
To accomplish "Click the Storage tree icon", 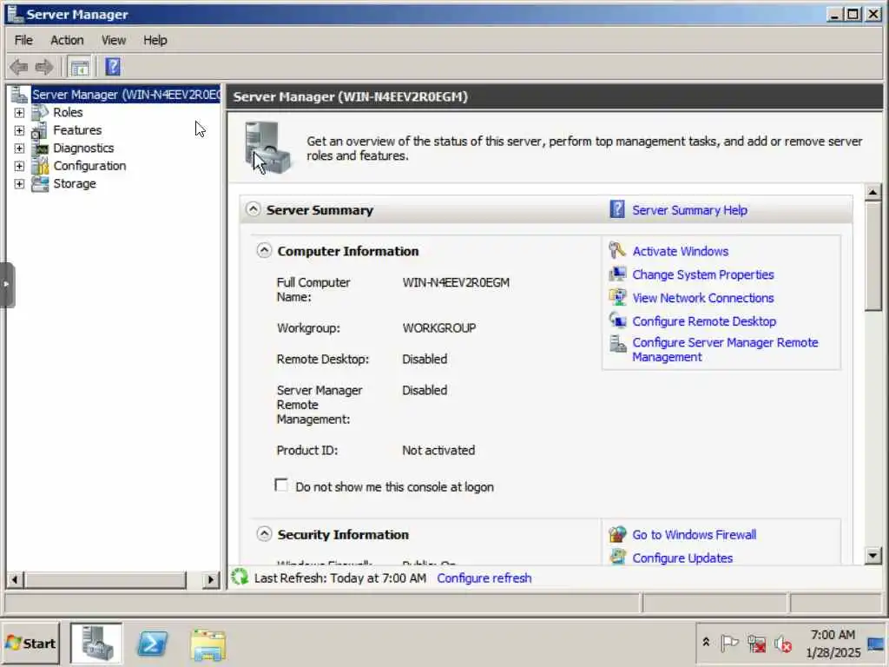I will [x=40, y=184].
